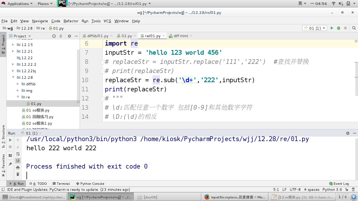
Task: Click UTF-8 encoding in status bar
Action: click(x=295, y=189)
